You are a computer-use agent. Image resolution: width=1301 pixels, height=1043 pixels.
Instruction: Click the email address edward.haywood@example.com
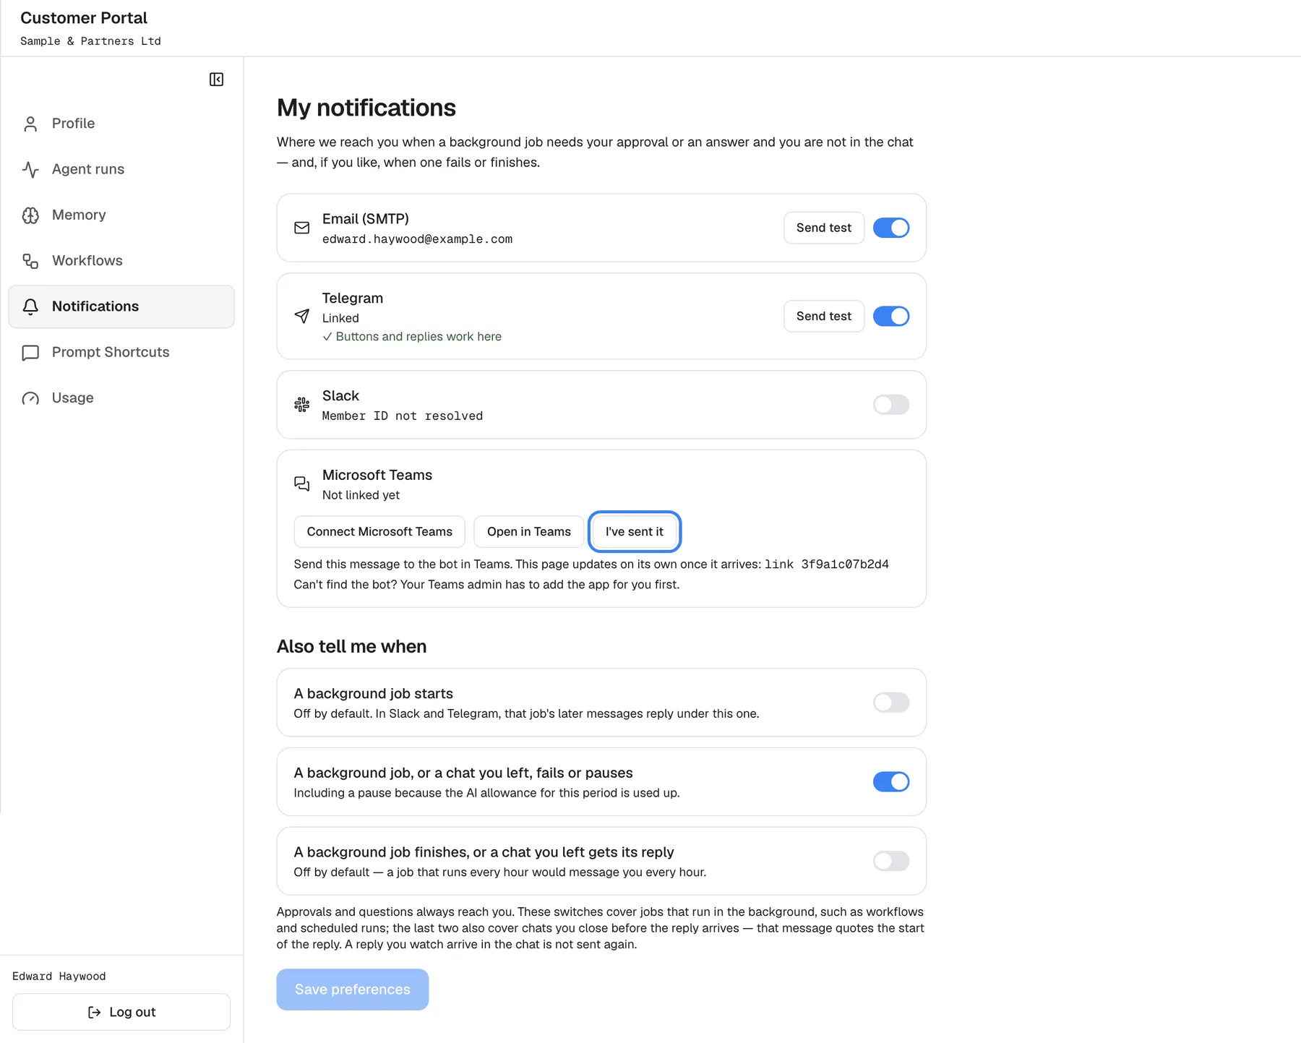(417, 239)
